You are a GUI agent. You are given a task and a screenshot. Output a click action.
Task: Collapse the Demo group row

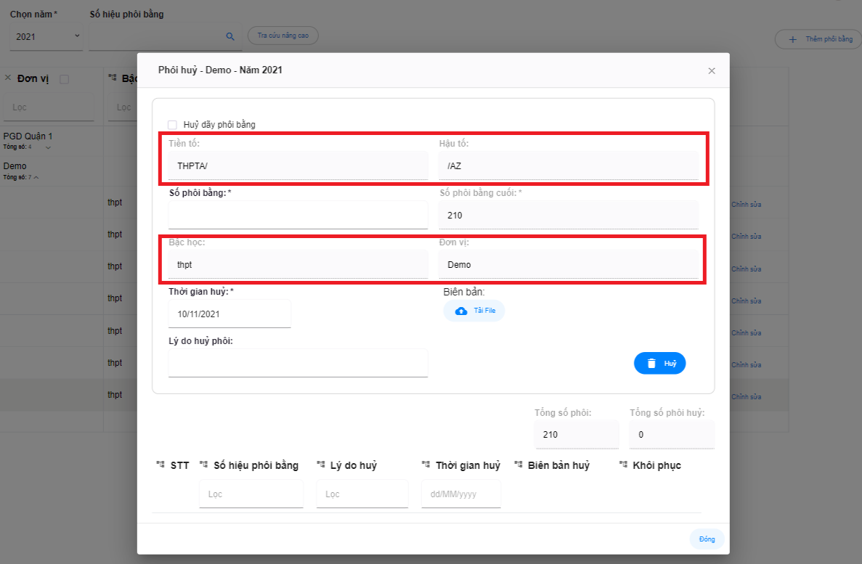[x=36, y=177]
